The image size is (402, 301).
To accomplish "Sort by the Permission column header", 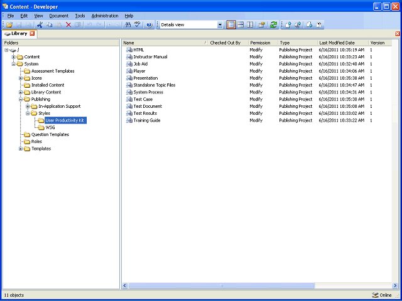I will pos(263,43).
